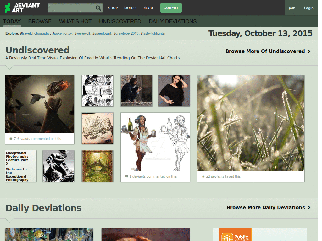322x241 pixels.
Task: Open the MORE menu
Action: pyautogui.click(x=149, y=8)
